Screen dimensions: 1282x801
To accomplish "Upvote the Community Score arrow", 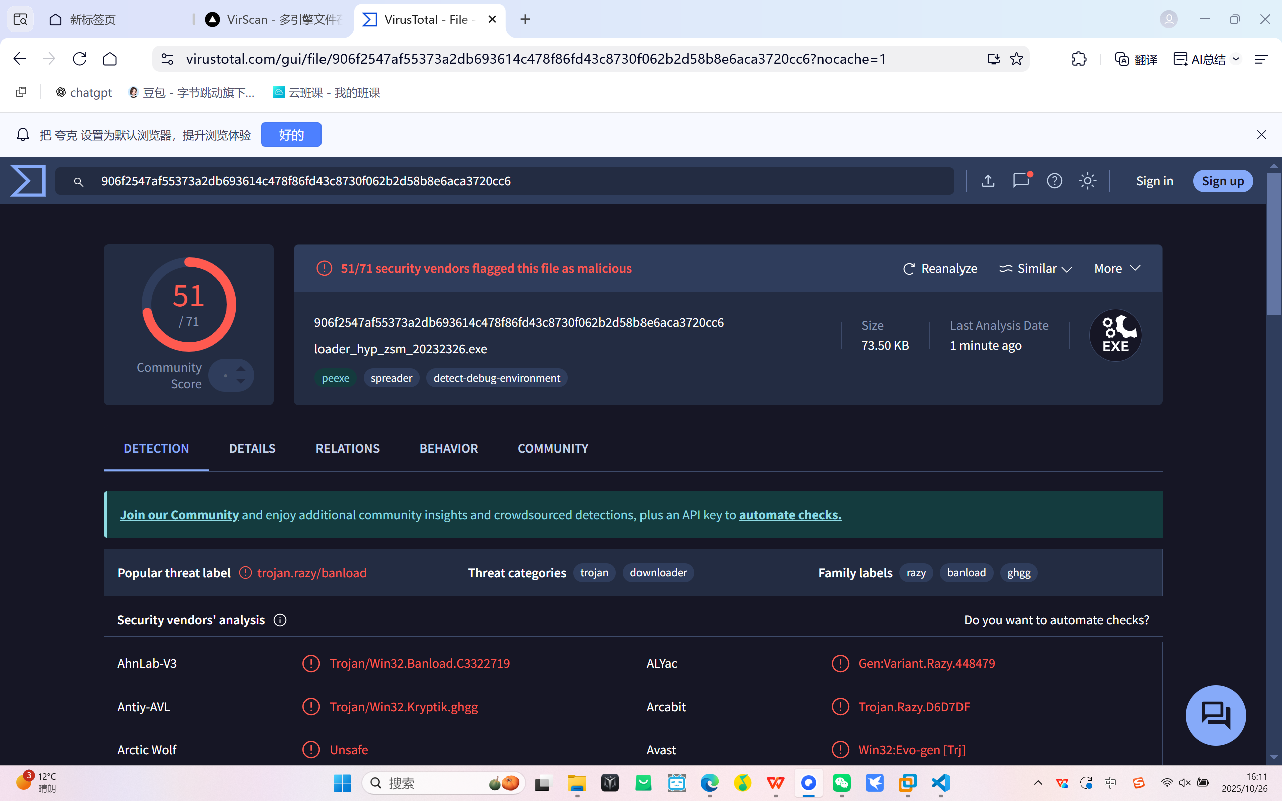I will tap(241, 369).
